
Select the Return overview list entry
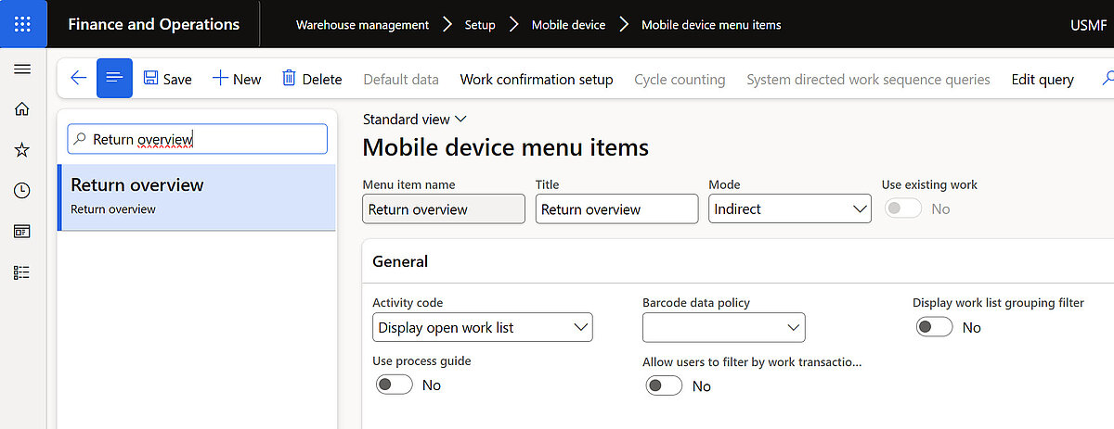(197, 196)
